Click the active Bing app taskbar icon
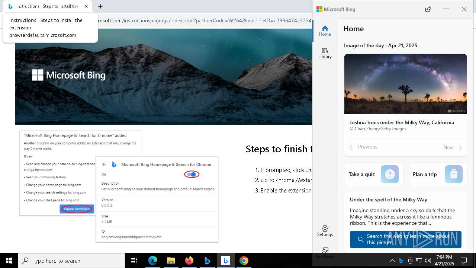This screenshot has width=476, height=268. coord(225,261)
